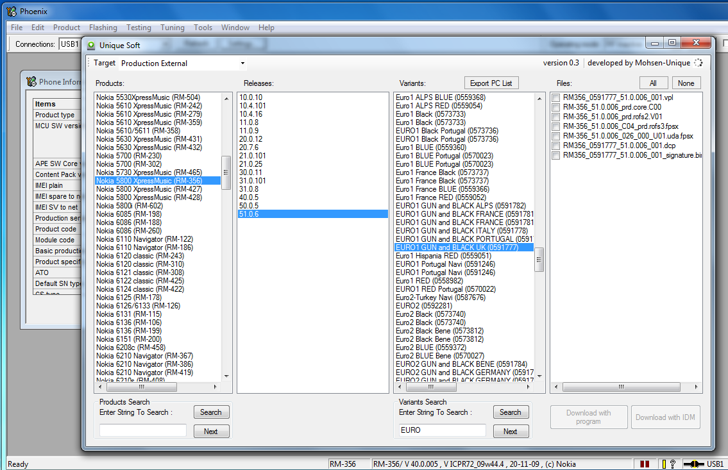Tick RM356_0591777_51.0.006_001.dcp checkbox
This screenshot has height=470, width=728.
[555, 146]
